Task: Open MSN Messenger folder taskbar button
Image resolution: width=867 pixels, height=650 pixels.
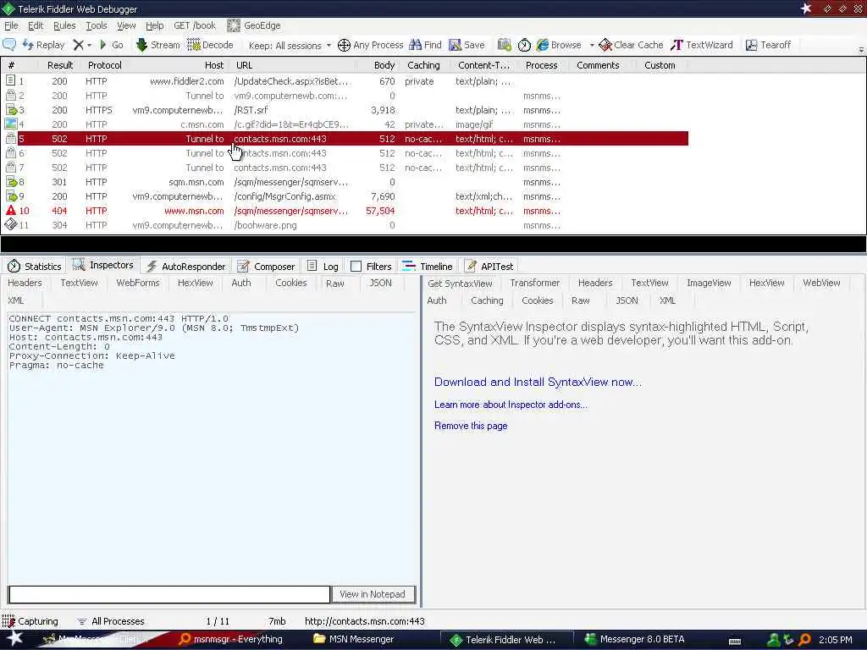Action: tap(354, 639)
